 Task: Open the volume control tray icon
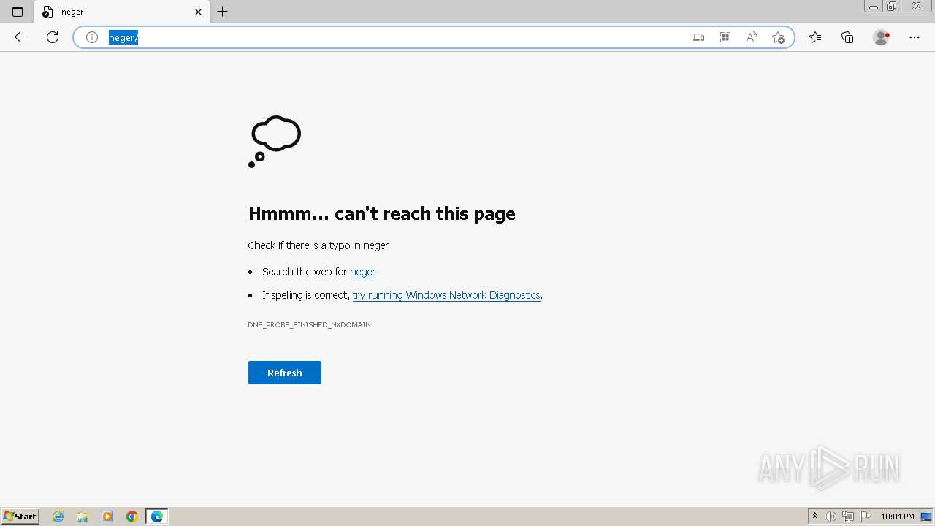[831, 517]
